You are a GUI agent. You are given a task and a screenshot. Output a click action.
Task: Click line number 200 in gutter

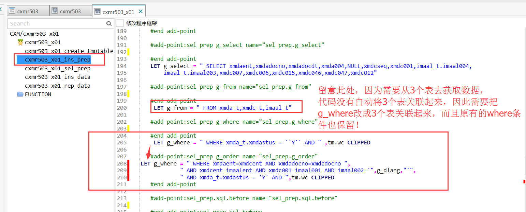pos(122,108)
